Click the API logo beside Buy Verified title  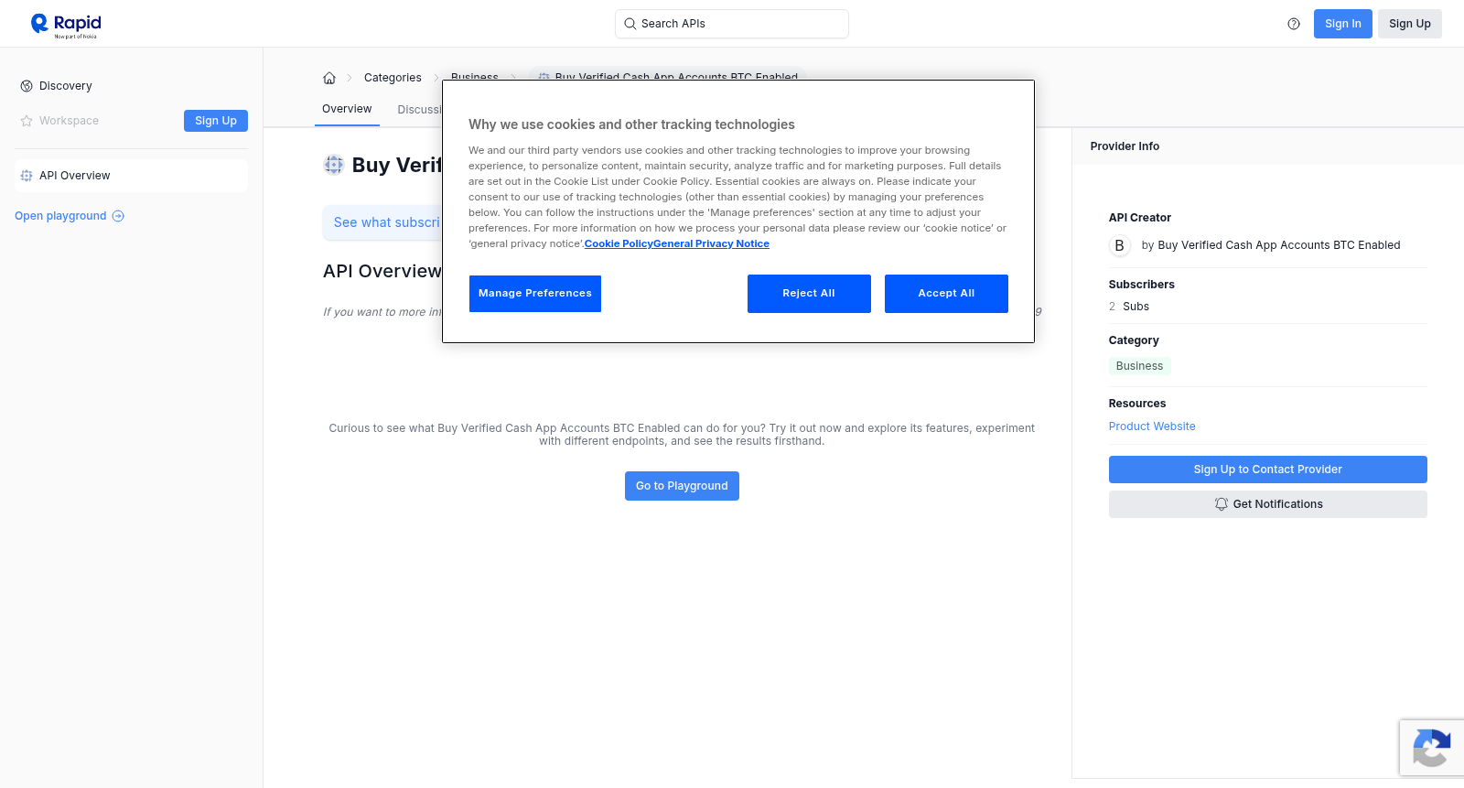(x=334, y=165)
